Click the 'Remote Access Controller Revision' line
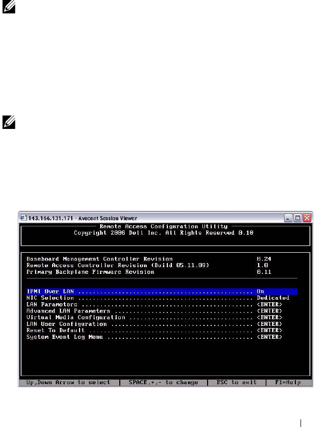The width and height of the screenshot is (331, 427). tap(118, 266)
